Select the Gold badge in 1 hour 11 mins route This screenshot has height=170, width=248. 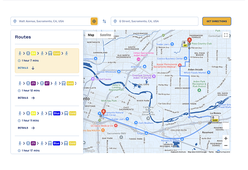pos(73,113)
